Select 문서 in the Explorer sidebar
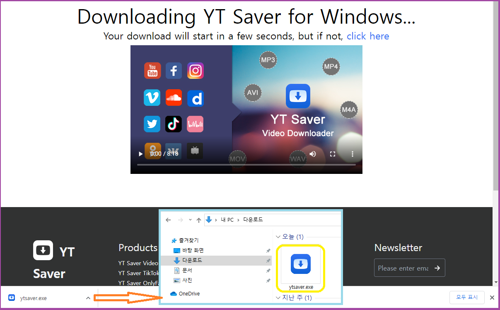 pyautogui.click(x=187, y=270)
